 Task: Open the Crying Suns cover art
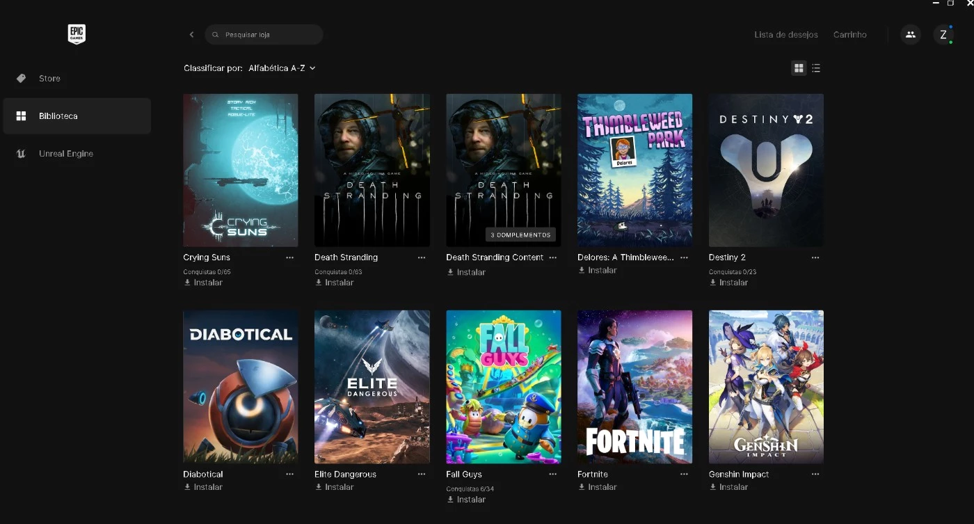click(241, 170)
